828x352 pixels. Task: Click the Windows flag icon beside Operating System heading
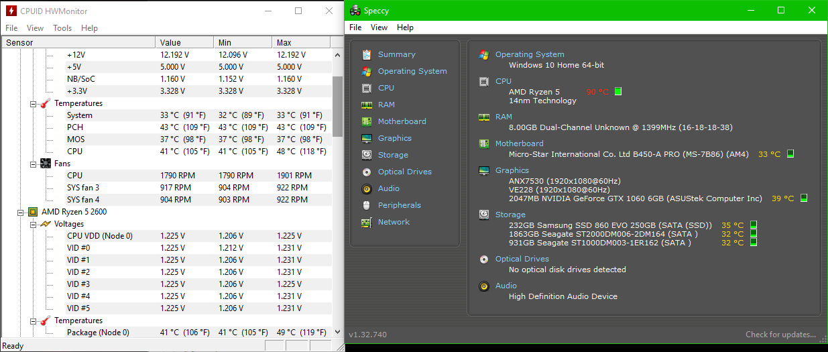point(484,54)
